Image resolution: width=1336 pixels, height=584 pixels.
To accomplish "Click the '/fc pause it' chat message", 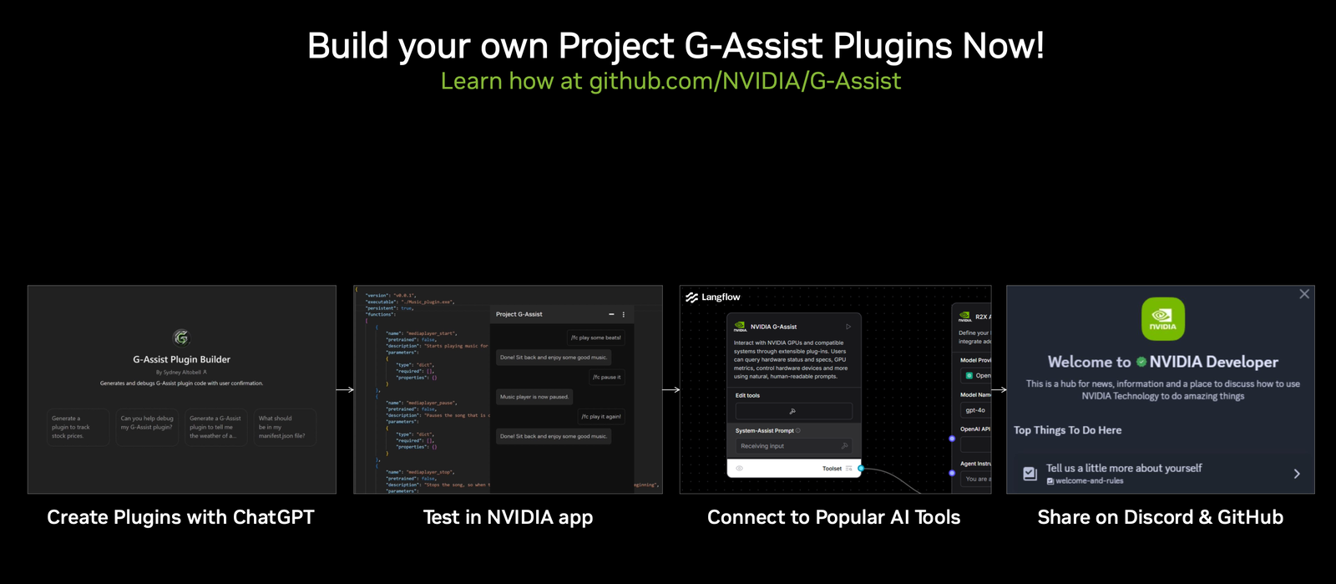I will pyautogui.click(x=607, y=377).
